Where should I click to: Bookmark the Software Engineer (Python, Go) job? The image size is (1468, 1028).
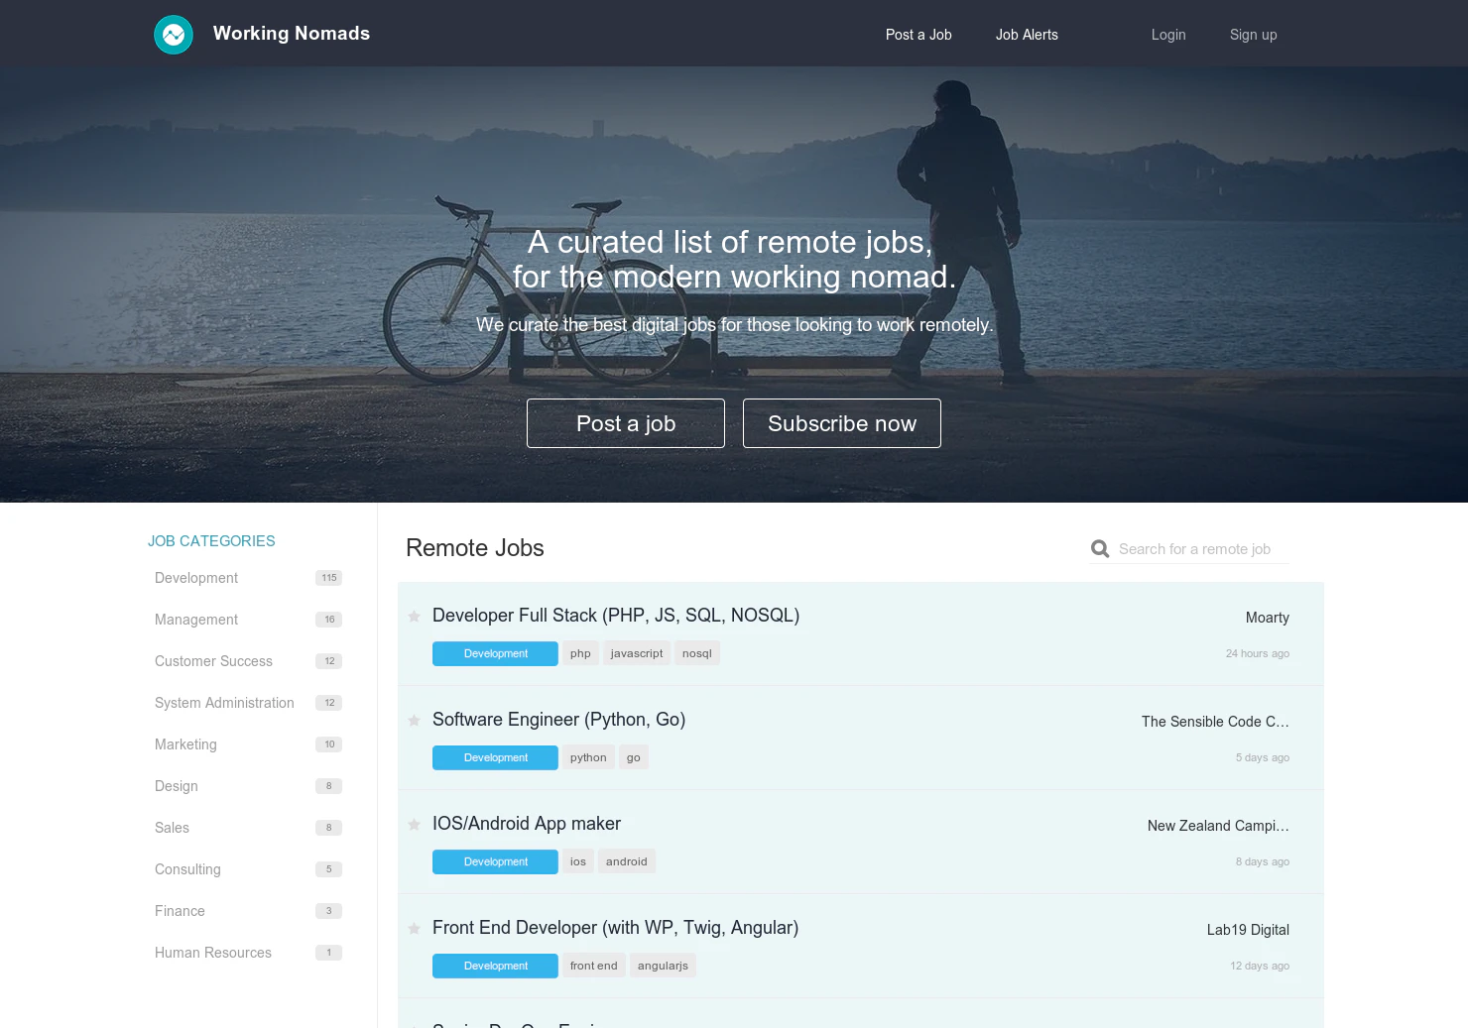click(414, 721)
